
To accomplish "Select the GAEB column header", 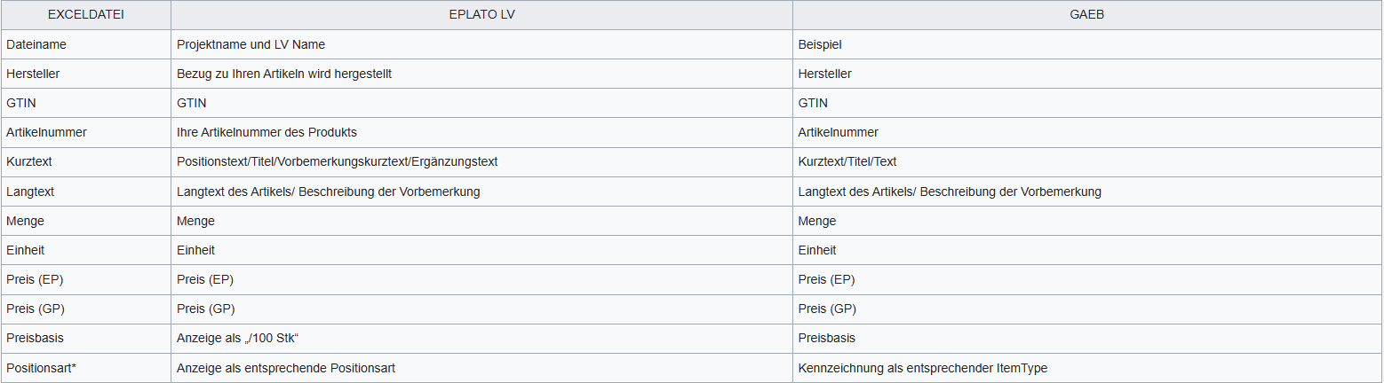I will [1086, 15].
